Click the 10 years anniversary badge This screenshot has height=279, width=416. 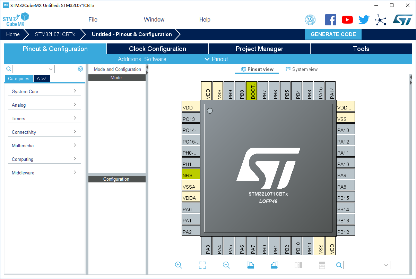point(310,20)
